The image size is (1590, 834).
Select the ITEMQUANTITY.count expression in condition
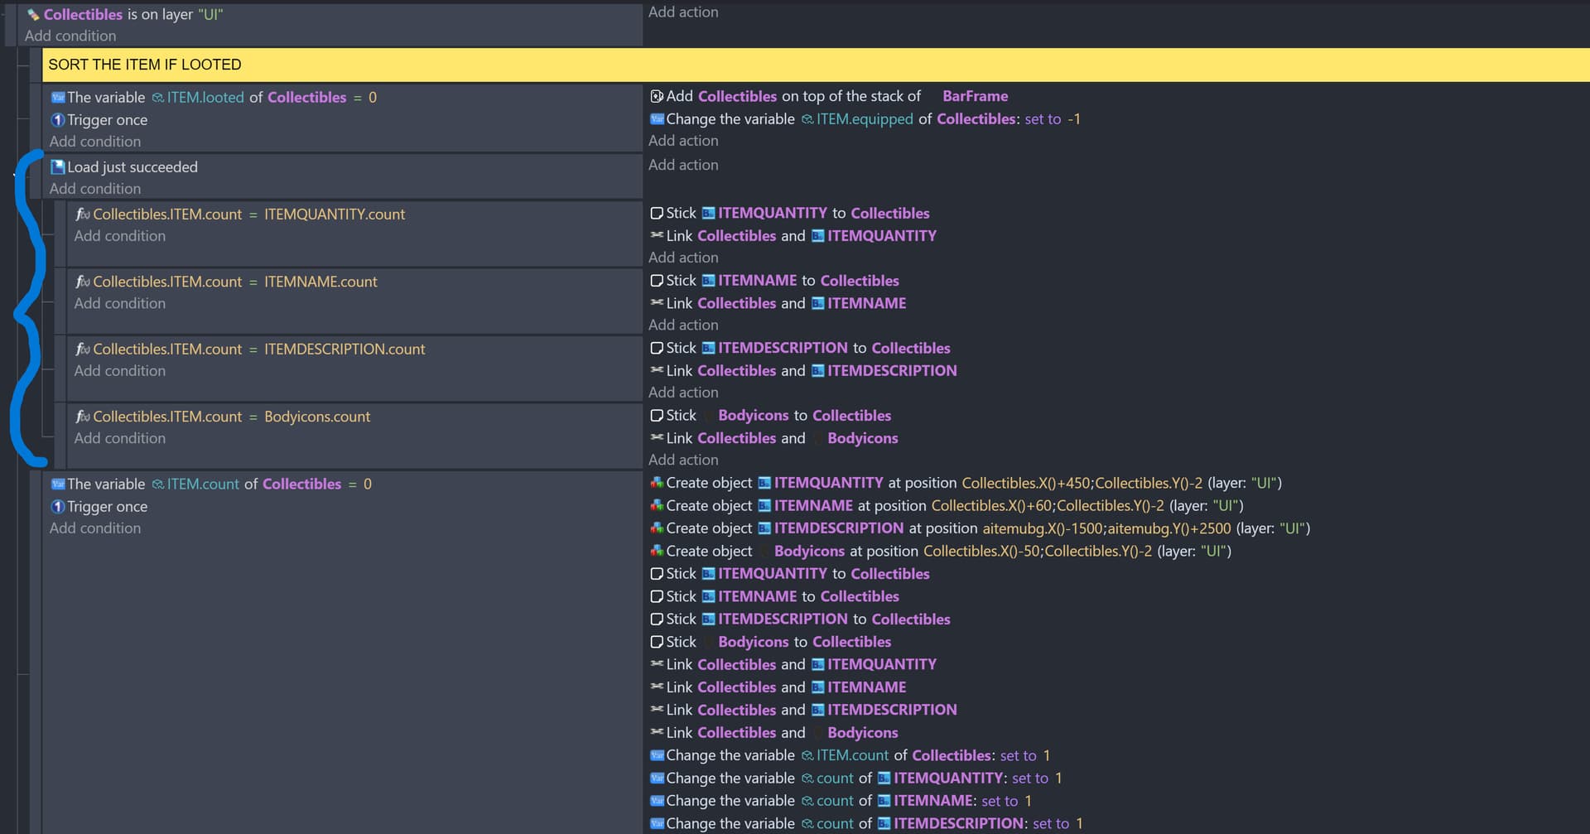[335, 215]
